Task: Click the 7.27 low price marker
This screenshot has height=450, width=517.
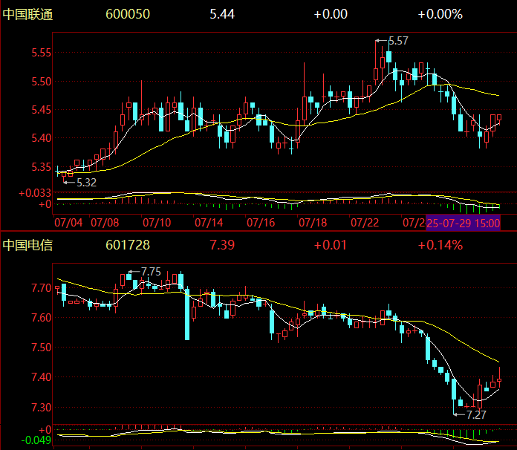Action: [476, 414]
